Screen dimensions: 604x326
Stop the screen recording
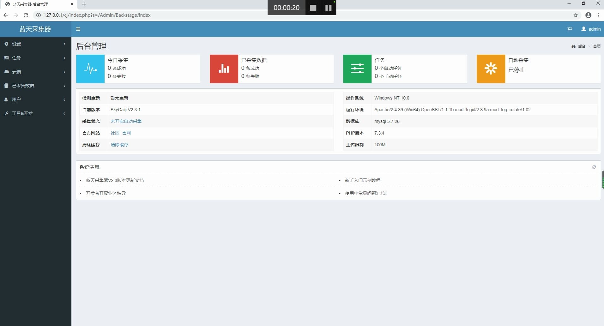(x=313, y=8)
